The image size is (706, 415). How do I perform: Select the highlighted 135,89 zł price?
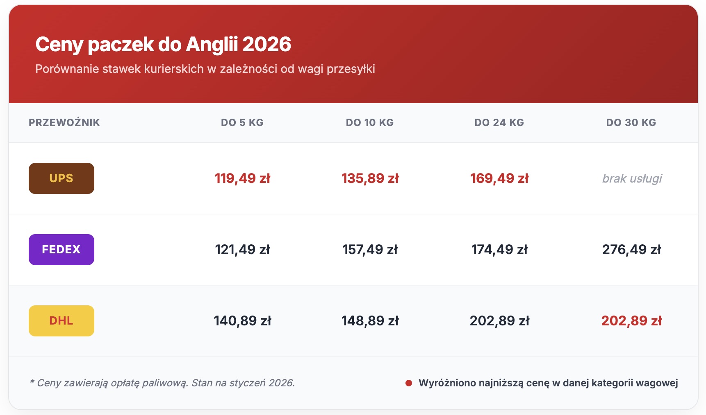pyautogui.click(x=370, y=178)
